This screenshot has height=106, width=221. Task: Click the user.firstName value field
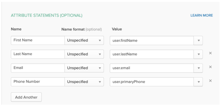tap(152, 40)
